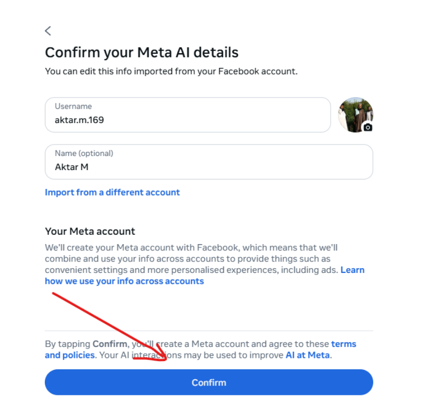Go back using the left chevron
The image size is (439, 408).
click(48, 31)
